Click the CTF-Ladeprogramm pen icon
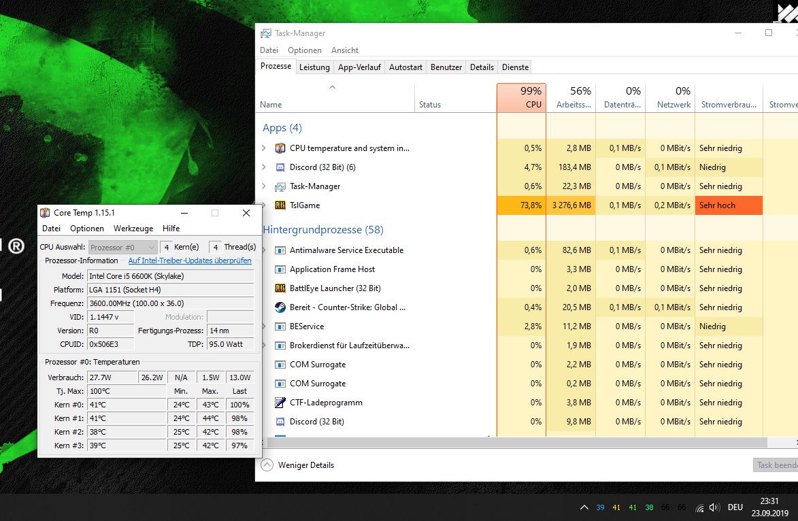This screenshot has height=521, width=798. (280, 403)
